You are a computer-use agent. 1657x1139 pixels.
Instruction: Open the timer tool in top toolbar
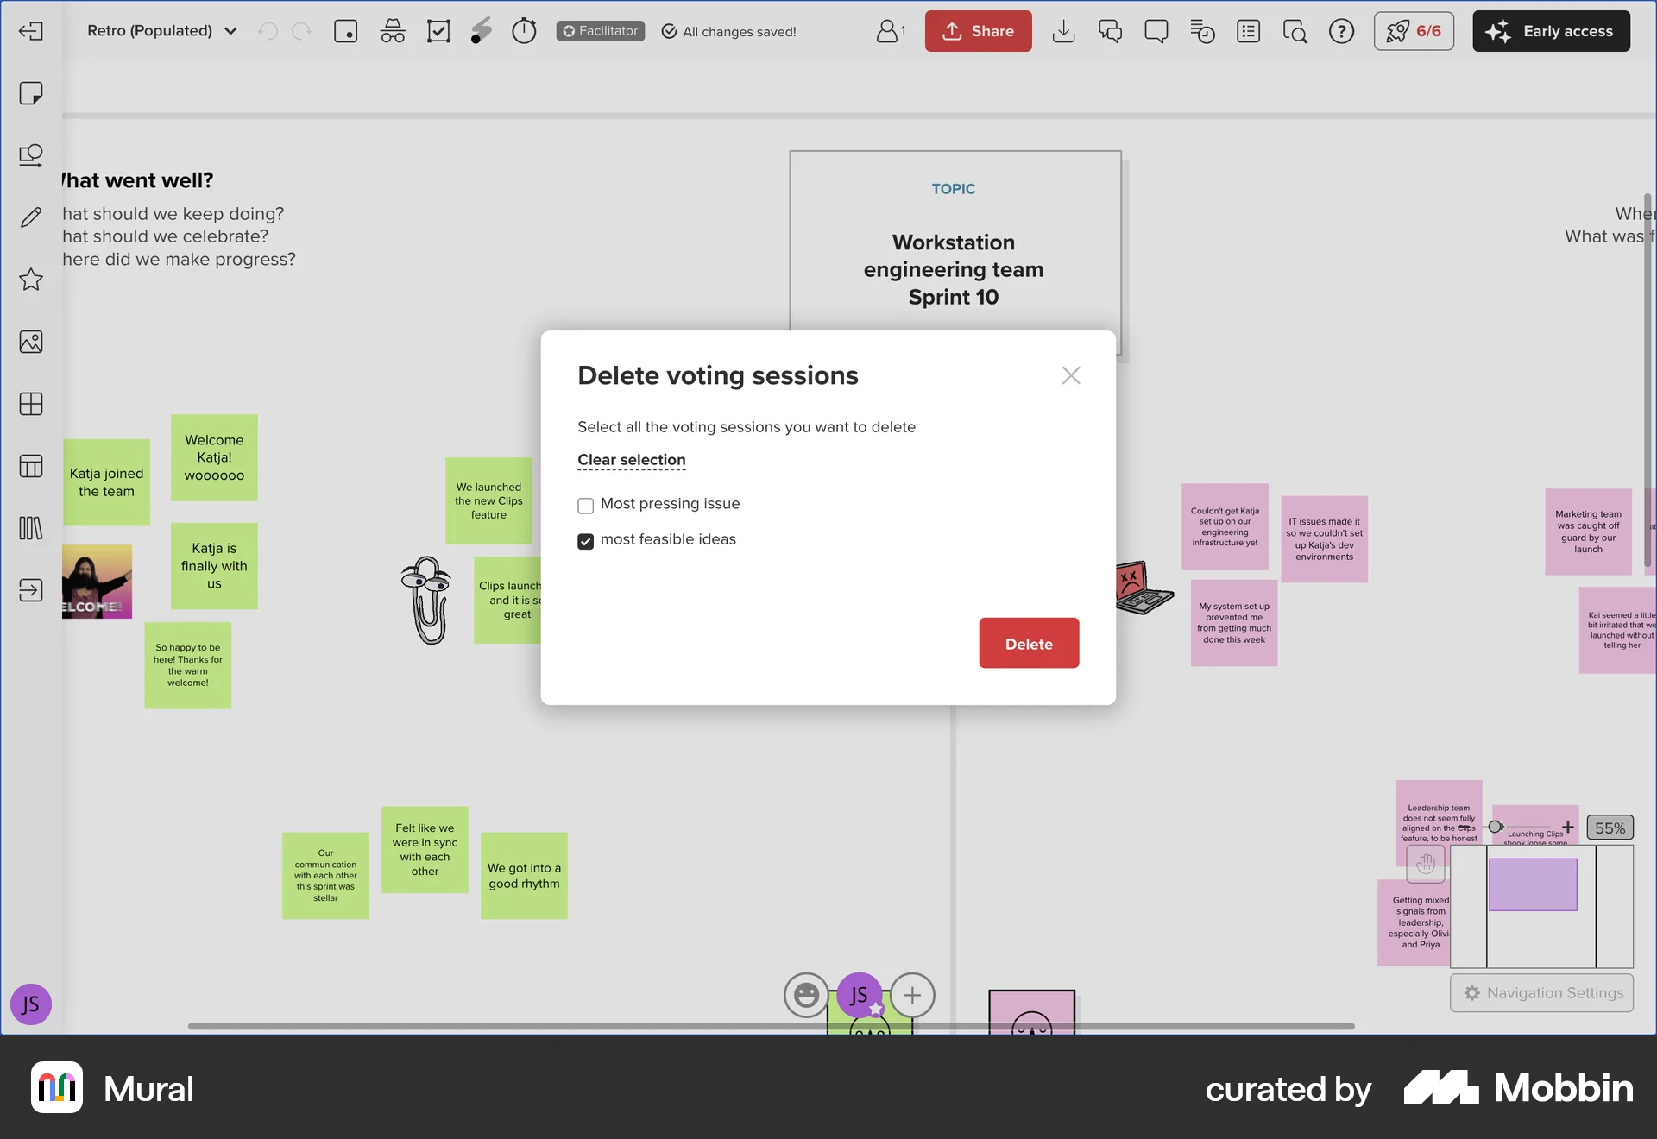[524, 31]
